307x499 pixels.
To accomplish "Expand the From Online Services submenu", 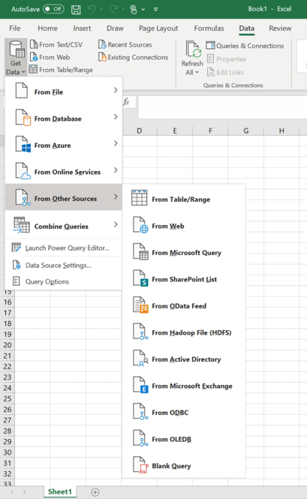I will click(63, 172).
